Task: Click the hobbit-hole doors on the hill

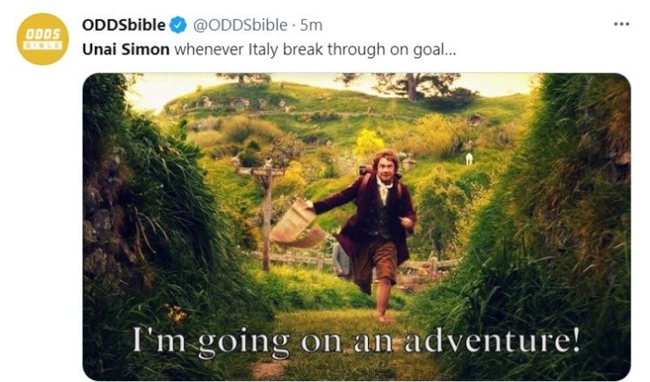Action: click(232, 103)
